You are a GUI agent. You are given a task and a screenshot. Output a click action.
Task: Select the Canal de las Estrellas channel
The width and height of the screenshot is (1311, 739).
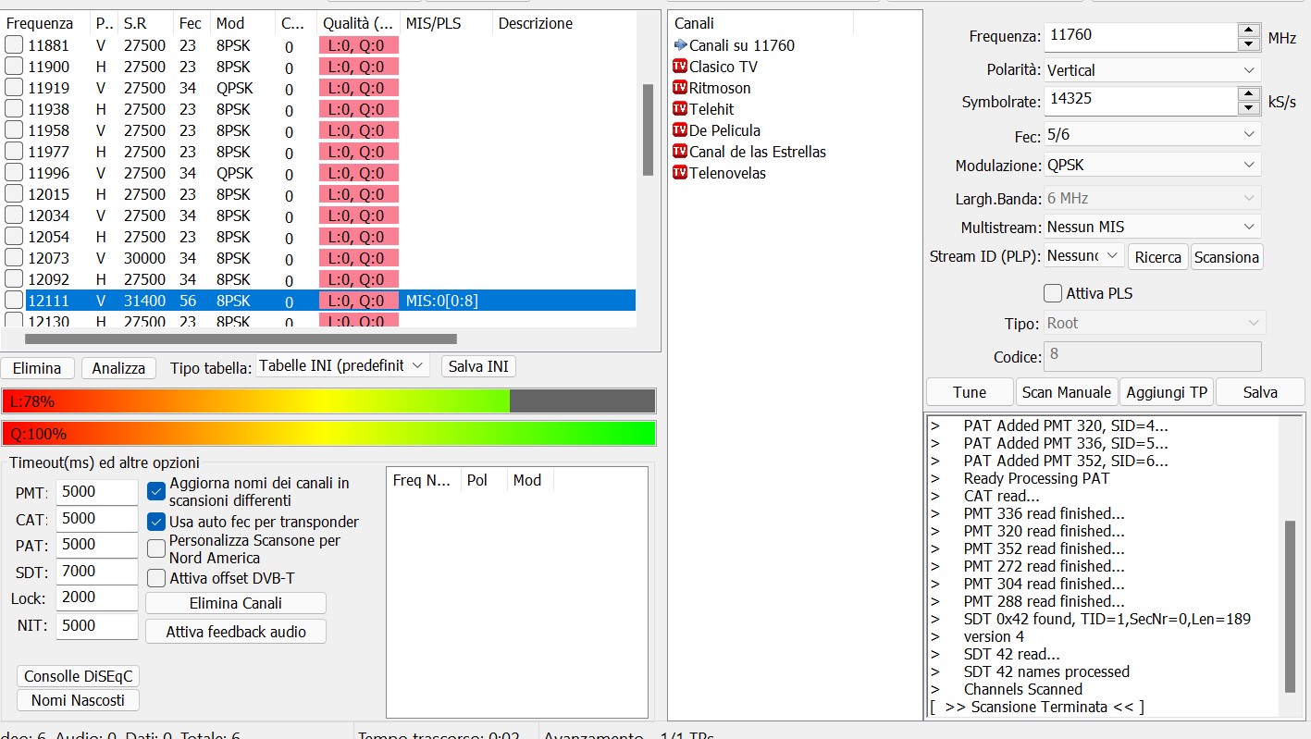[x=757, y=152]
